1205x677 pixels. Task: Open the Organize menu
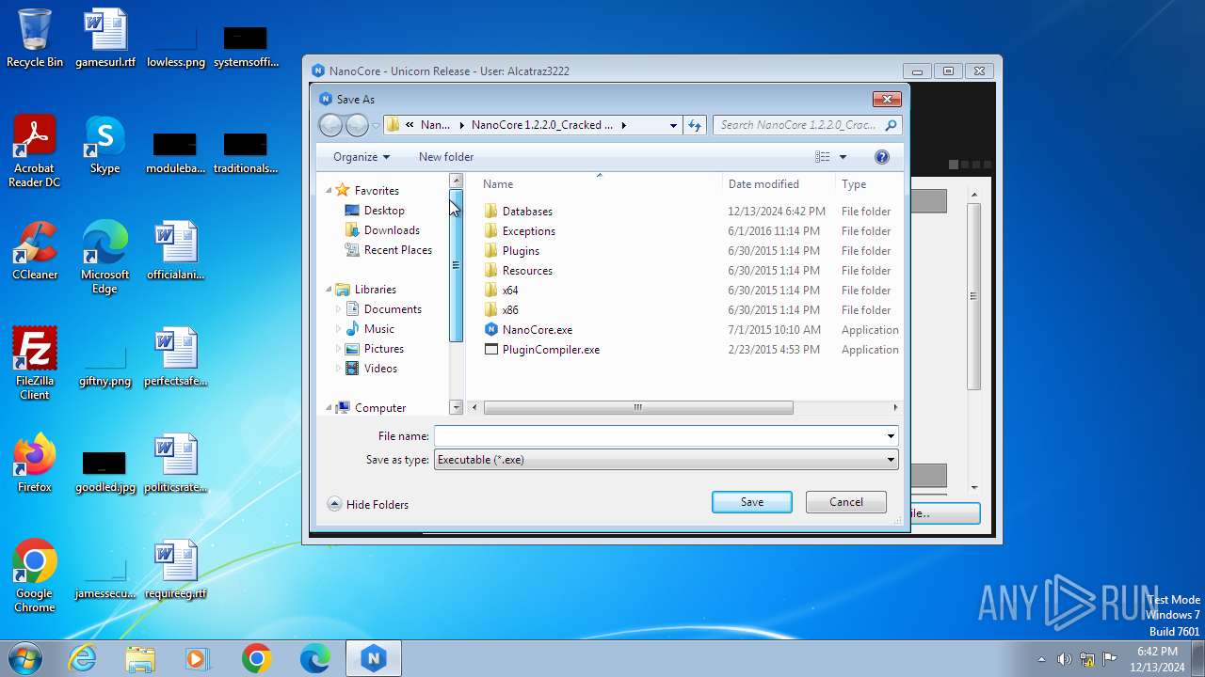(361, 157)
